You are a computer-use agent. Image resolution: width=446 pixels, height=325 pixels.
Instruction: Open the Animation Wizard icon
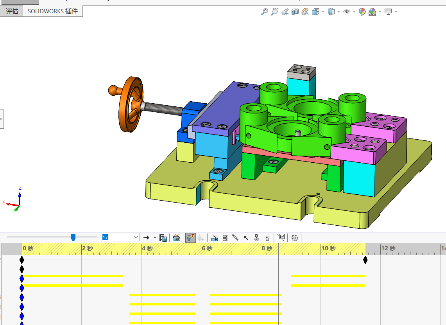177,238
